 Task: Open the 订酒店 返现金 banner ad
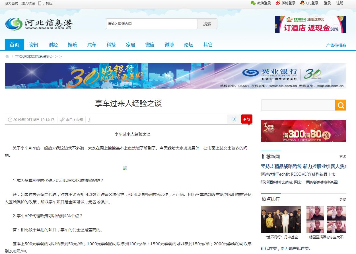[311, 24]
